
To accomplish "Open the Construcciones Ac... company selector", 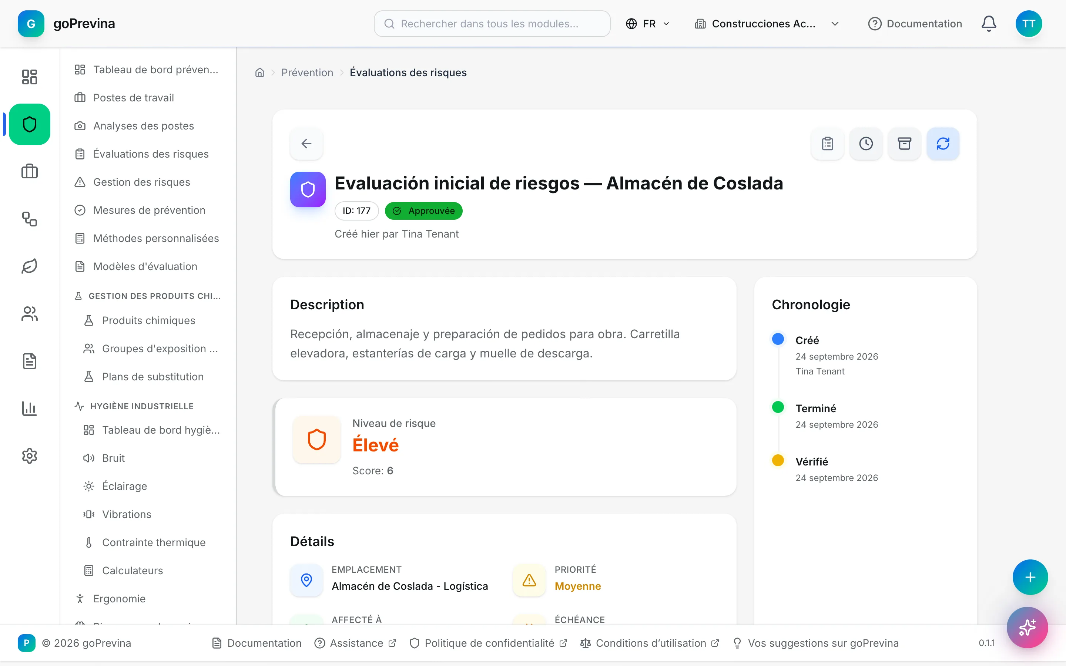I will coord(767,24).
